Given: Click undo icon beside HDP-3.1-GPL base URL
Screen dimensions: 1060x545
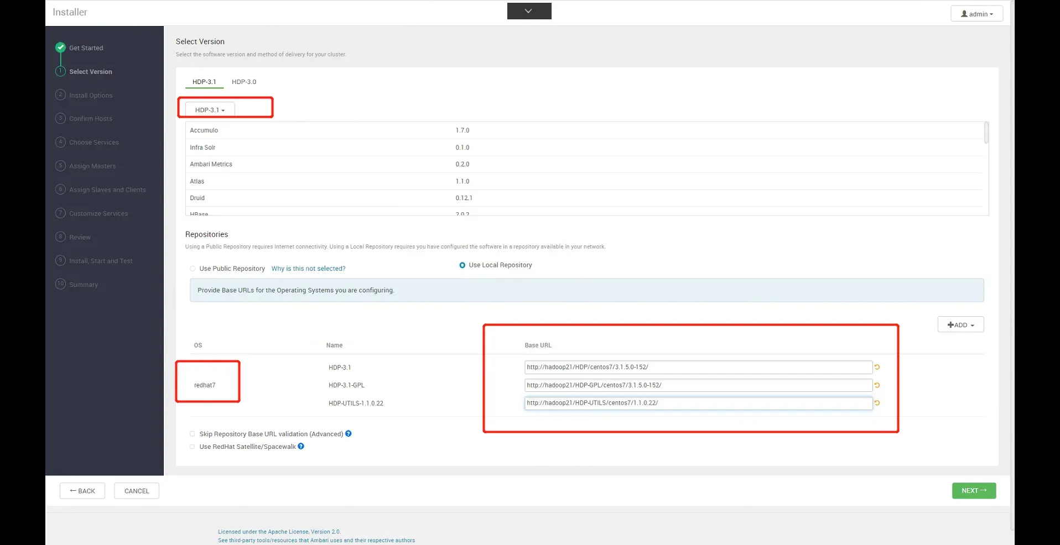Looking at the screenshot, I should [x=877, y=385].
